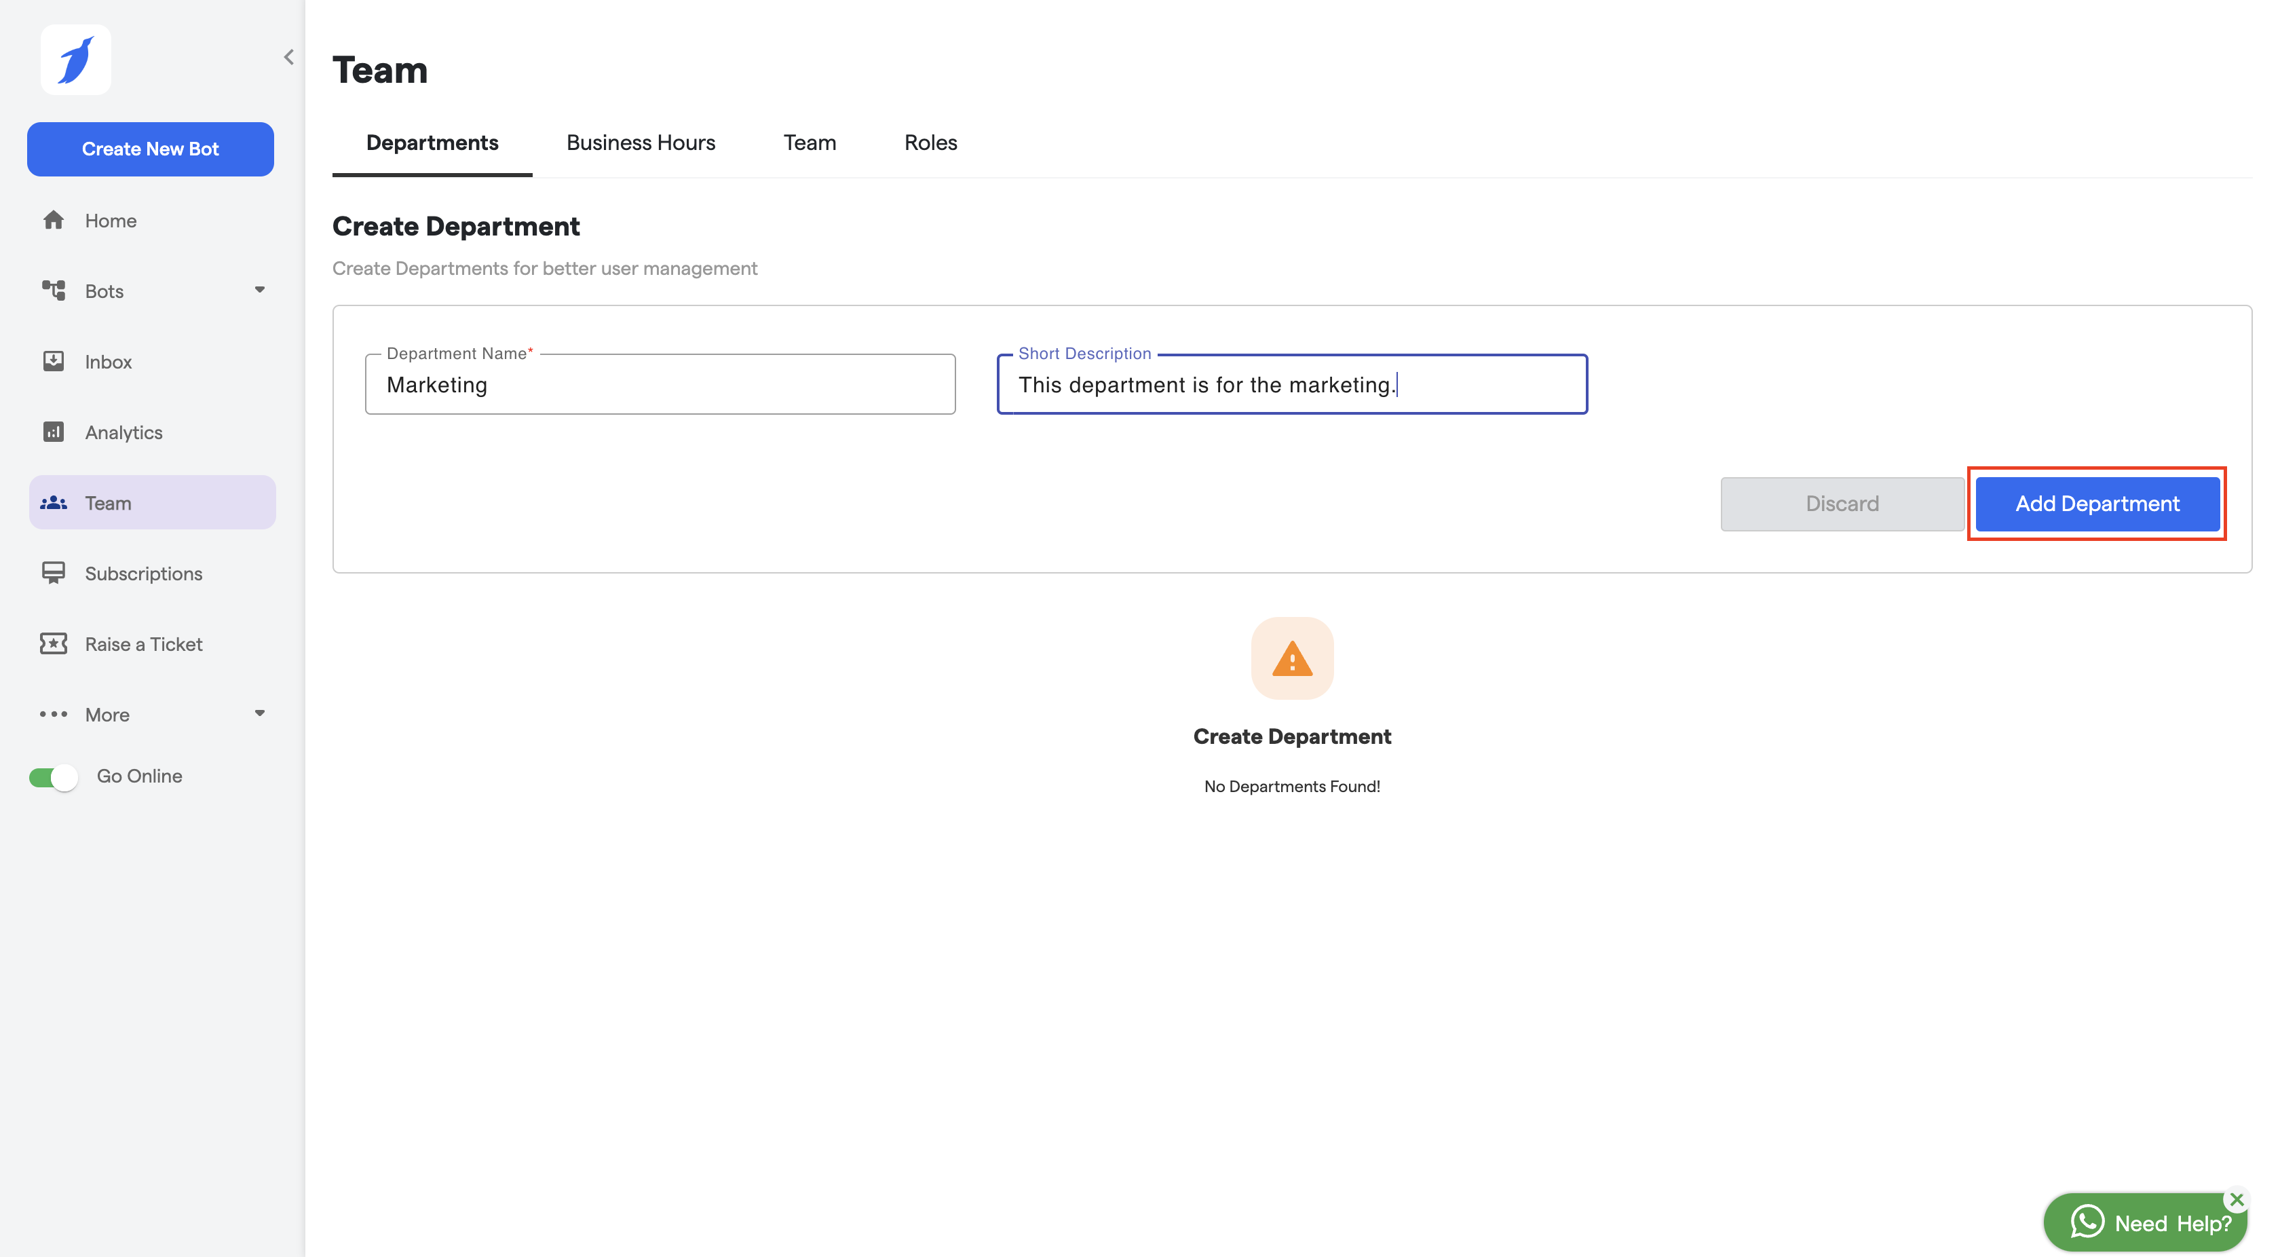2280x1257 pixels.
Task: Click the Home house icon
Action: tap(53, 219)
